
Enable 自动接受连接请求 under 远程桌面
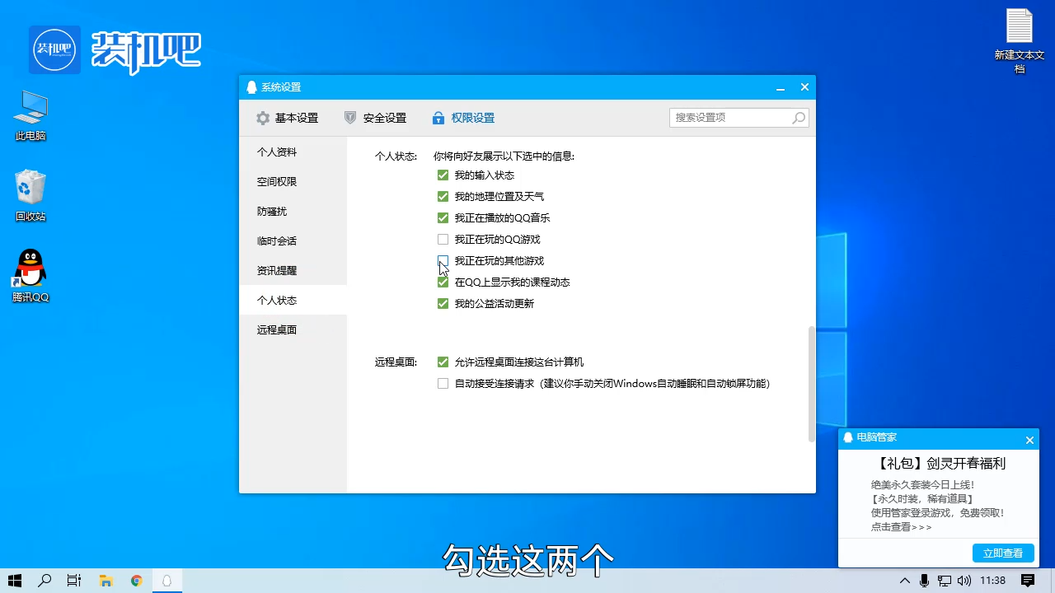coord(443,383)
